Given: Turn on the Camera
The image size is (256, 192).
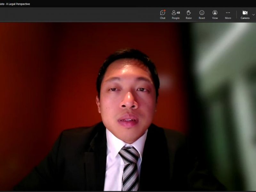Looking at the screenshot, I should [x=245, y=15].
